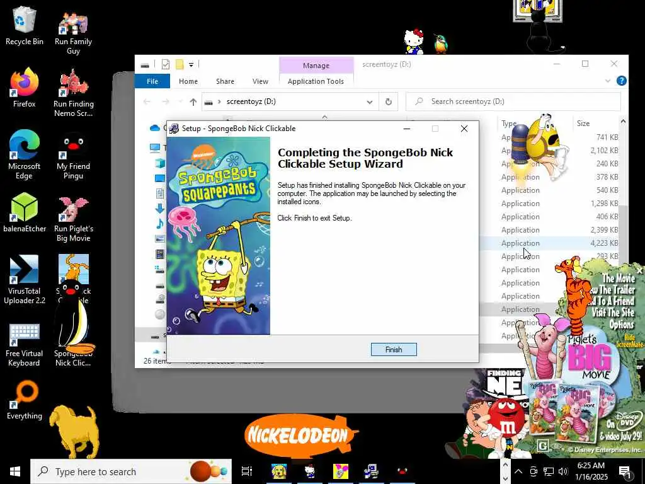
Task: Click the setup installer taskbar icon
Action: [371, 471]
